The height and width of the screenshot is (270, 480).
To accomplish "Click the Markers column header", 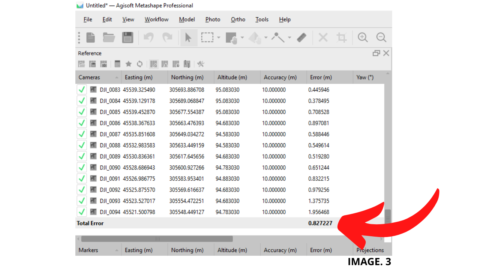I will (98, 250).
